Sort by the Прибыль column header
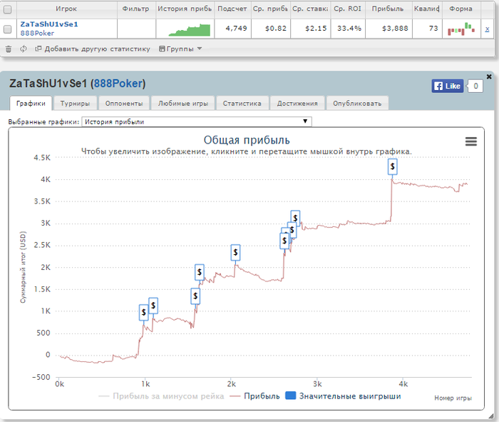The width and height of the screenshot is (499, 422). [x=388, y=9]
